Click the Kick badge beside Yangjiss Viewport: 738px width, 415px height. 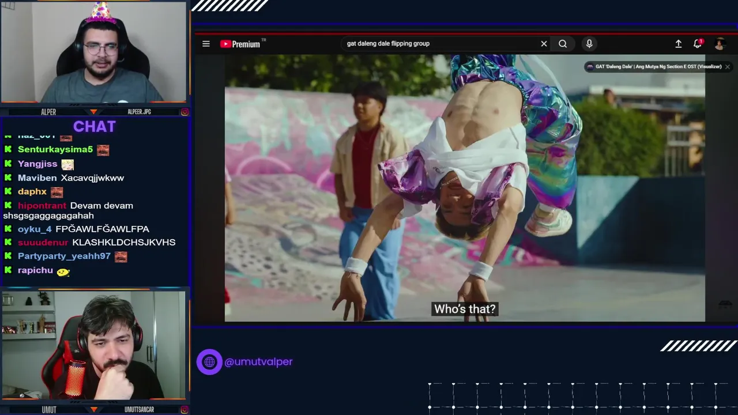(x=8, y=164)
